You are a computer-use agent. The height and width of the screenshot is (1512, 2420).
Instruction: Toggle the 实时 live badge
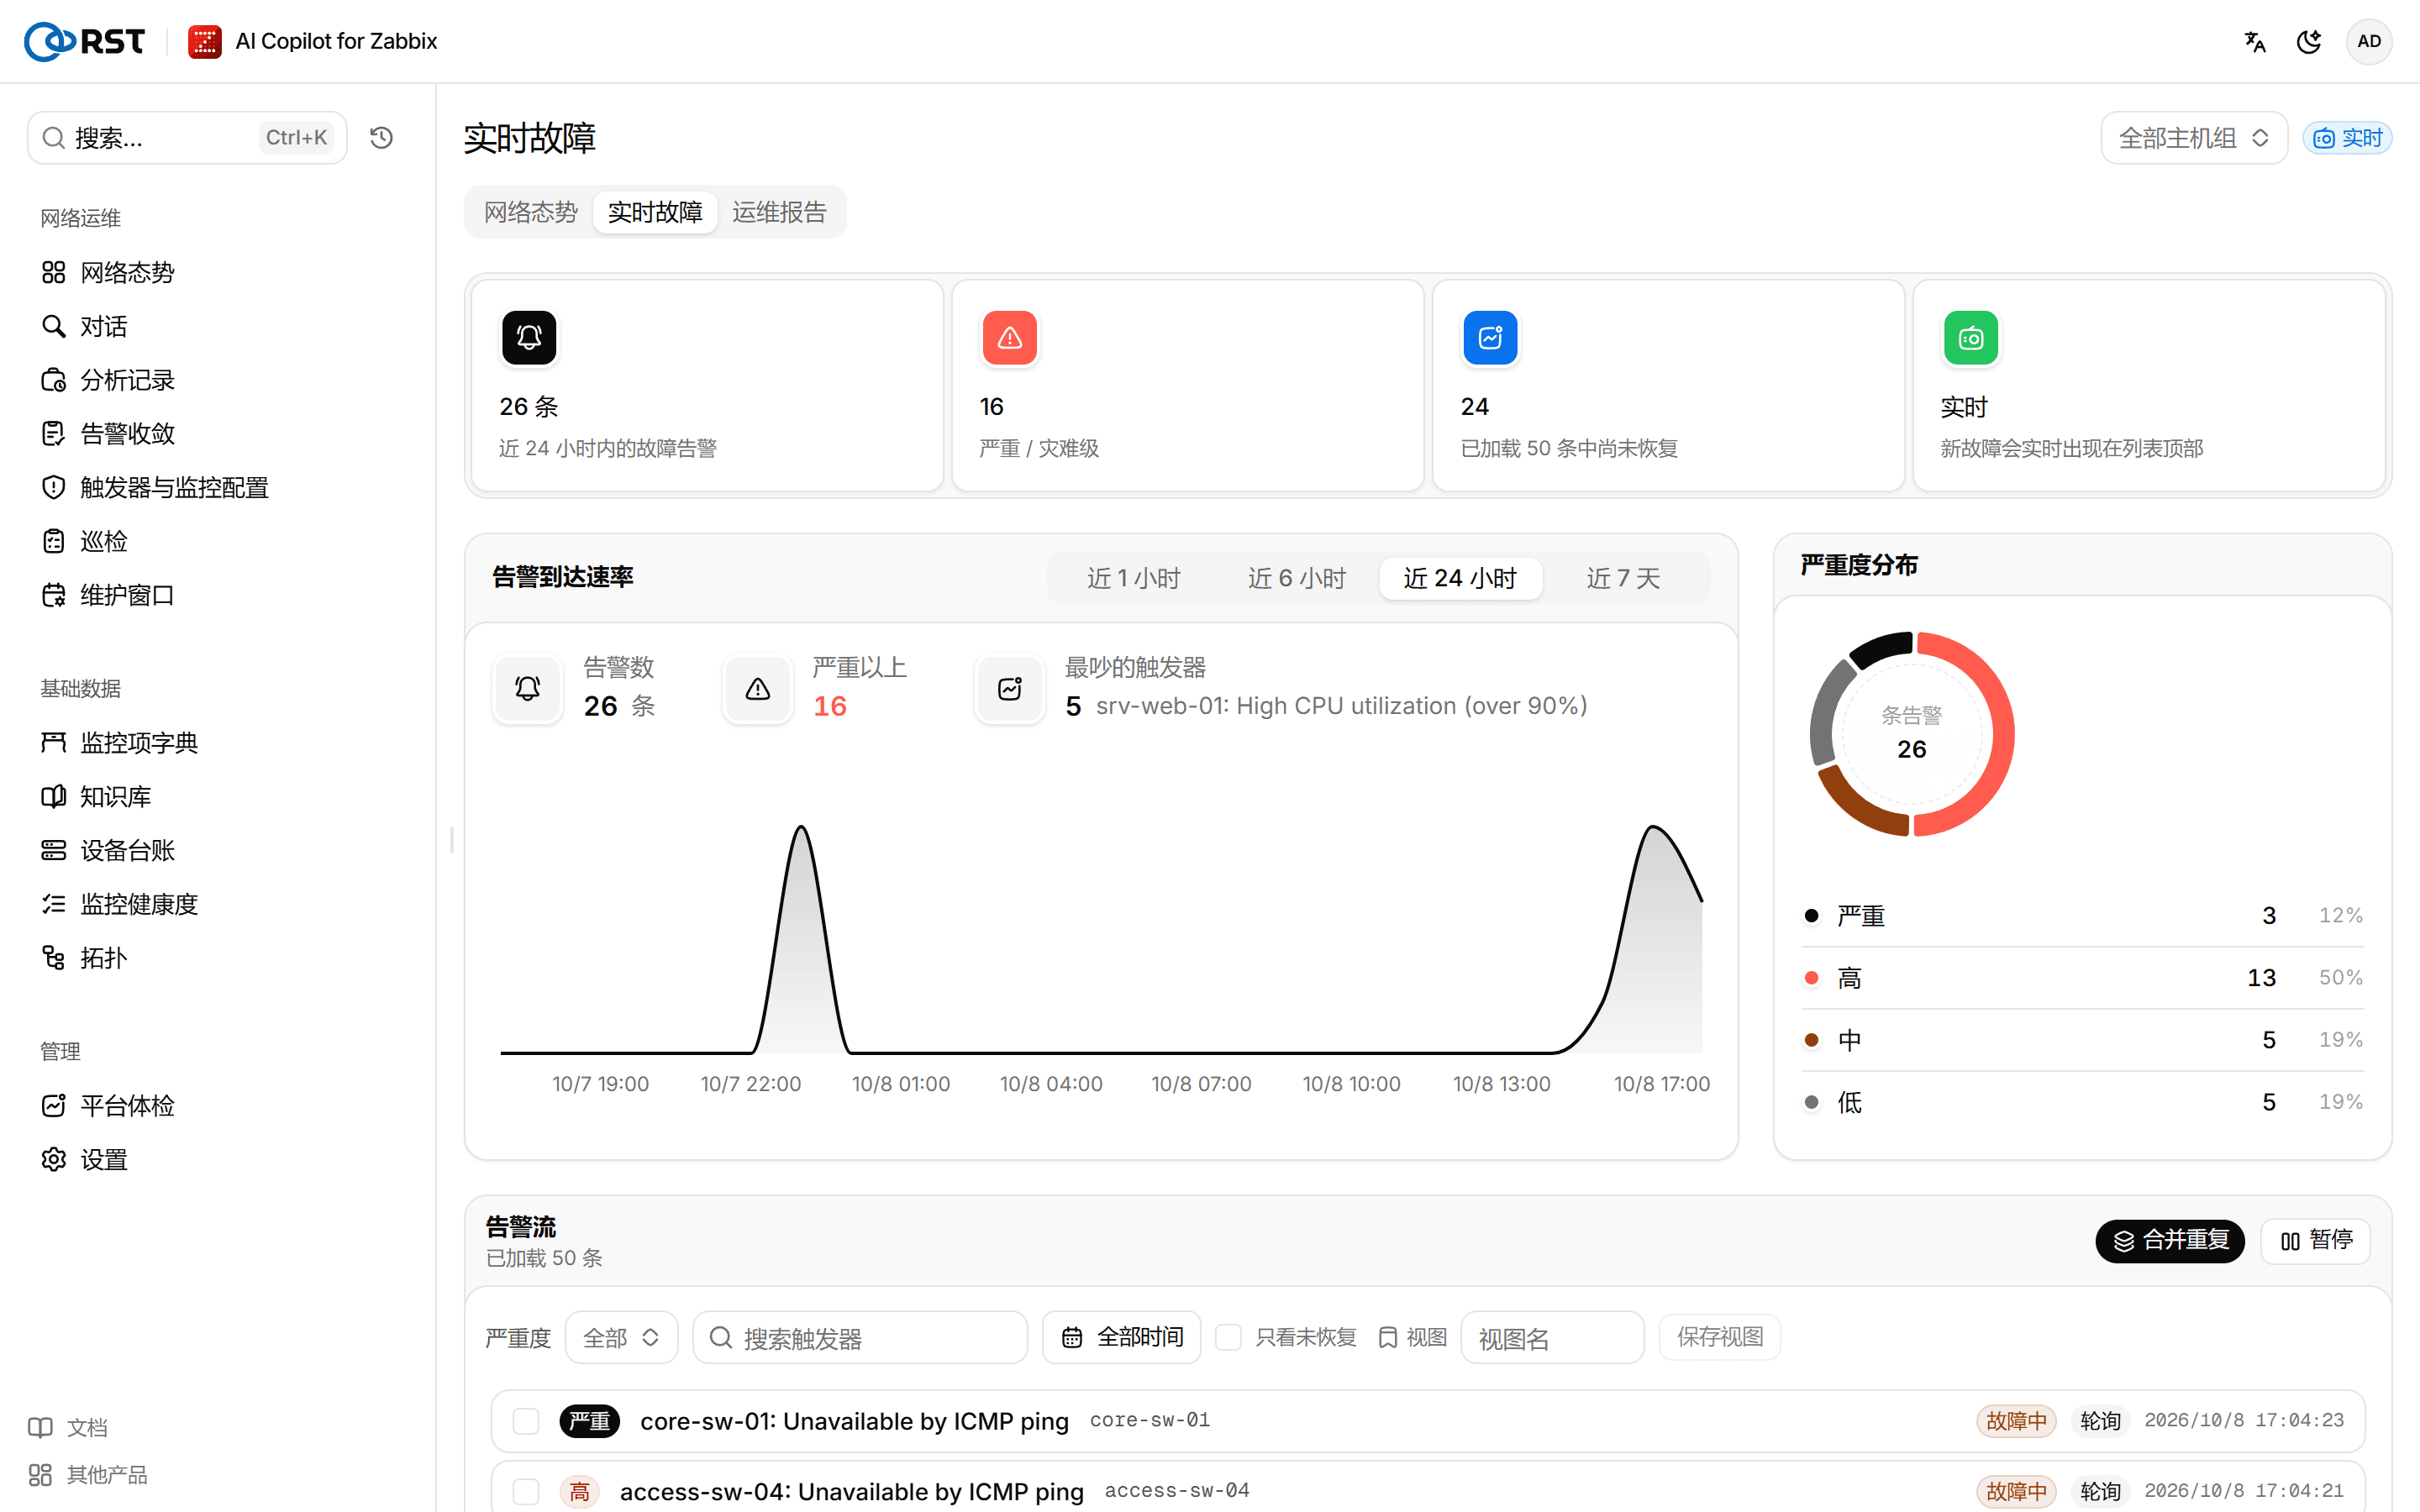pyautogui.click(x=2347, y=138)
